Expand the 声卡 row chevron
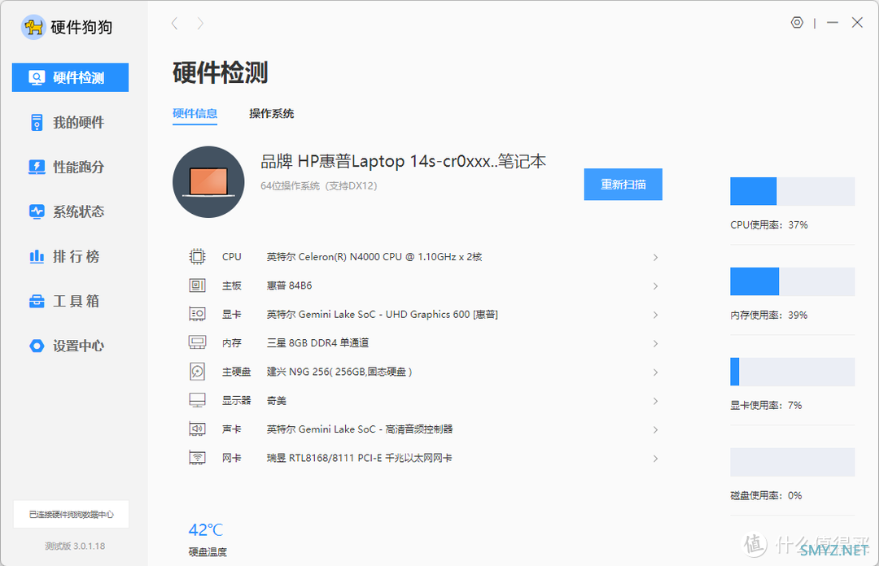879x566 pixels. pyautogui.click(x=655, y=430)
